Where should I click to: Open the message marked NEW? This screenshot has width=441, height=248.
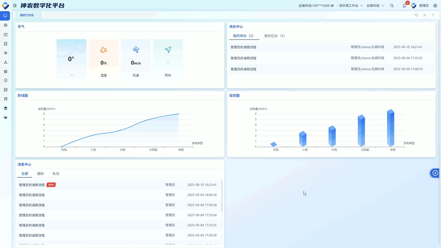click(x=32, y=185)
